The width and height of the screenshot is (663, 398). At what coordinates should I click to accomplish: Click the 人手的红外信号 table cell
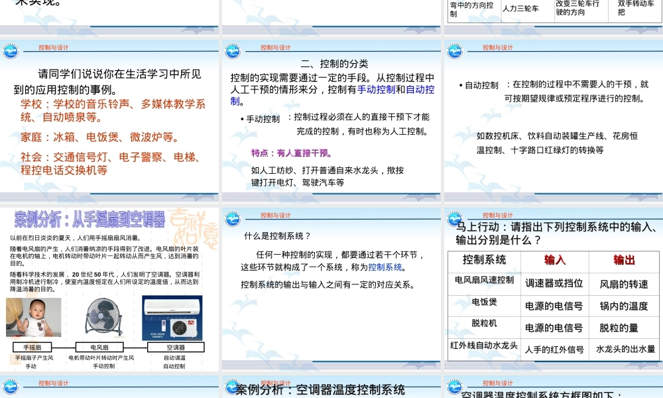point(554,350)
